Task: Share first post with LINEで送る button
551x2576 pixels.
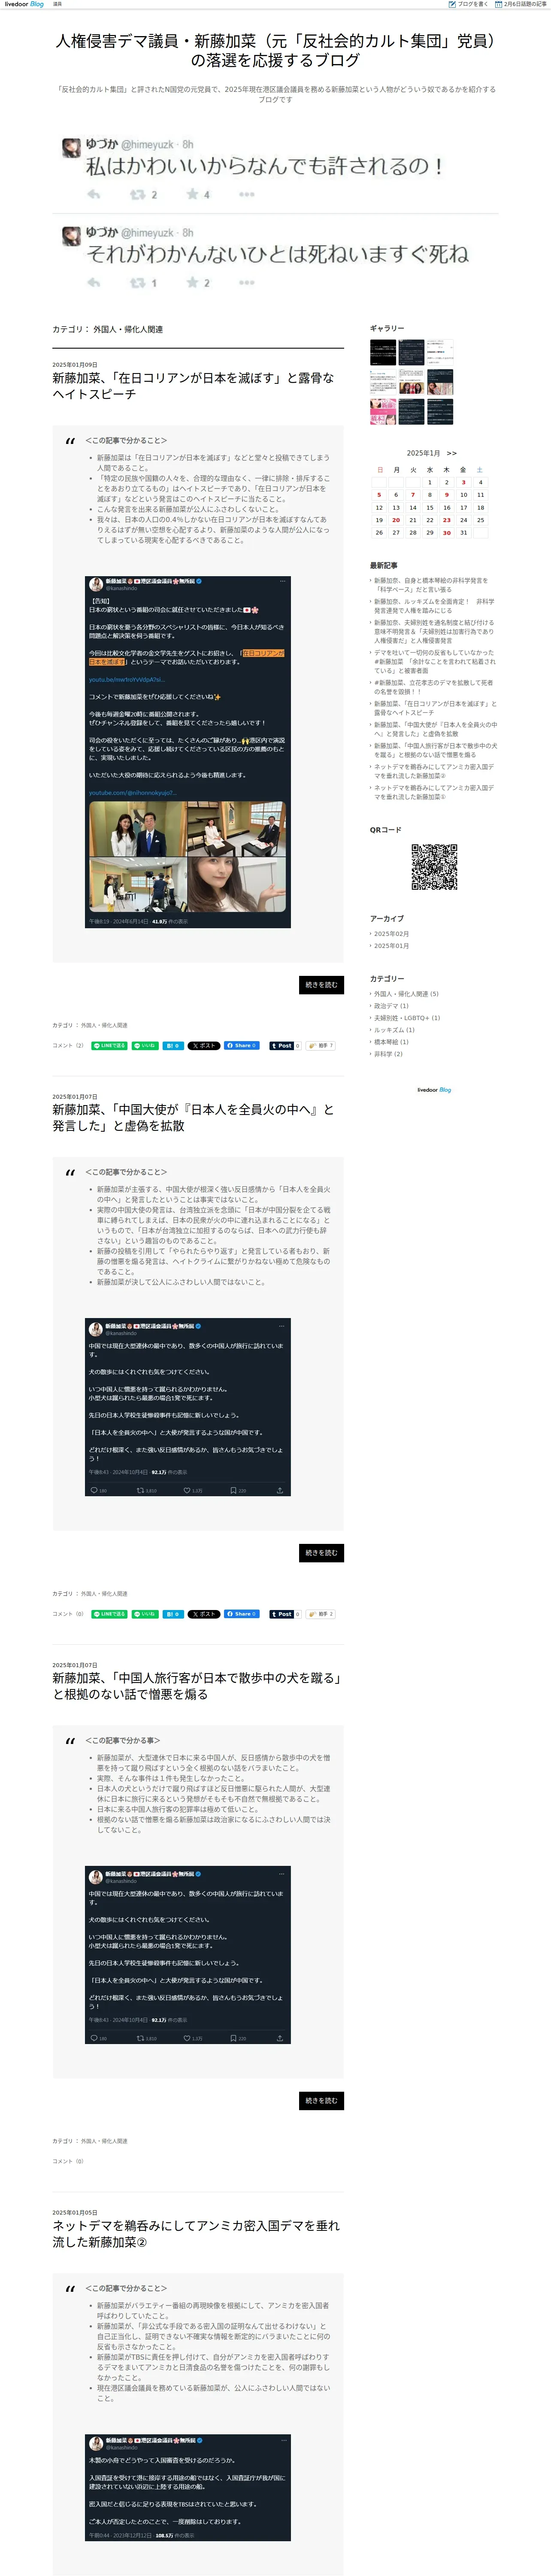Action: coord(109,1045)
